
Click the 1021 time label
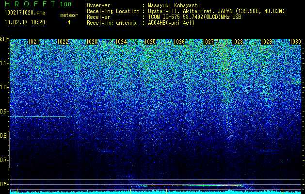pos(33,42)
